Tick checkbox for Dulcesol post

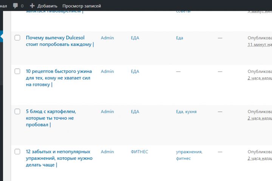[x=17, y=38]
